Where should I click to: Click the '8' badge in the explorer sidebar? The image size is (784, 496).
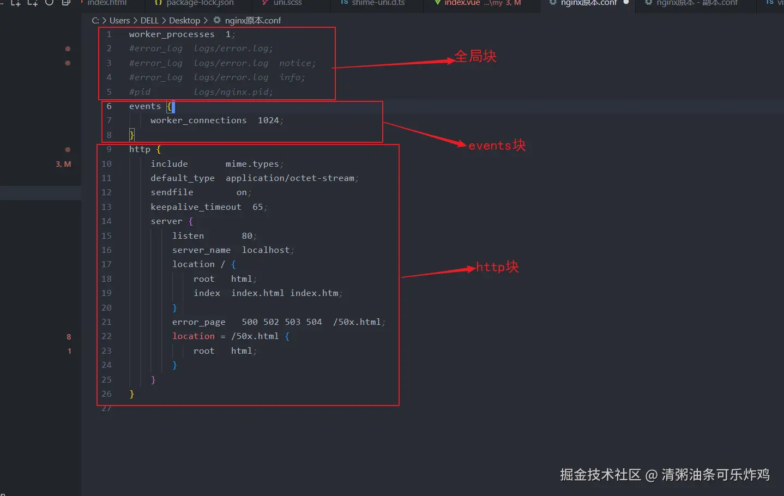click(69, 337)
